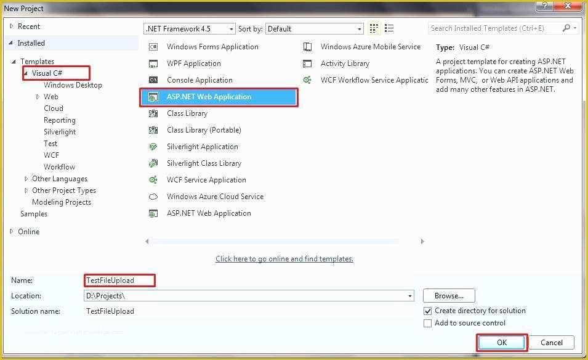Select the Console Application template
This screenshot has height=360, width=588.
pyautogui.click(x=199, y=80)
